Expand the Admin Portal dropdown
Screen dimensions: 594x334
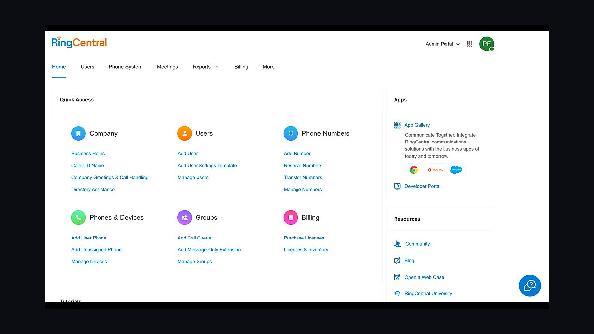(443, 44)
